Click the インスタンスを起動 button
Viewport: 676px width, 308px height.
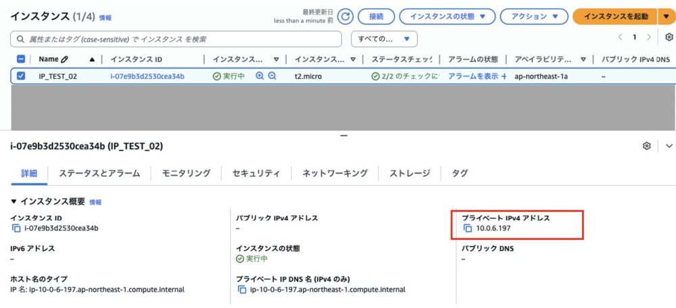click(614, 16)
